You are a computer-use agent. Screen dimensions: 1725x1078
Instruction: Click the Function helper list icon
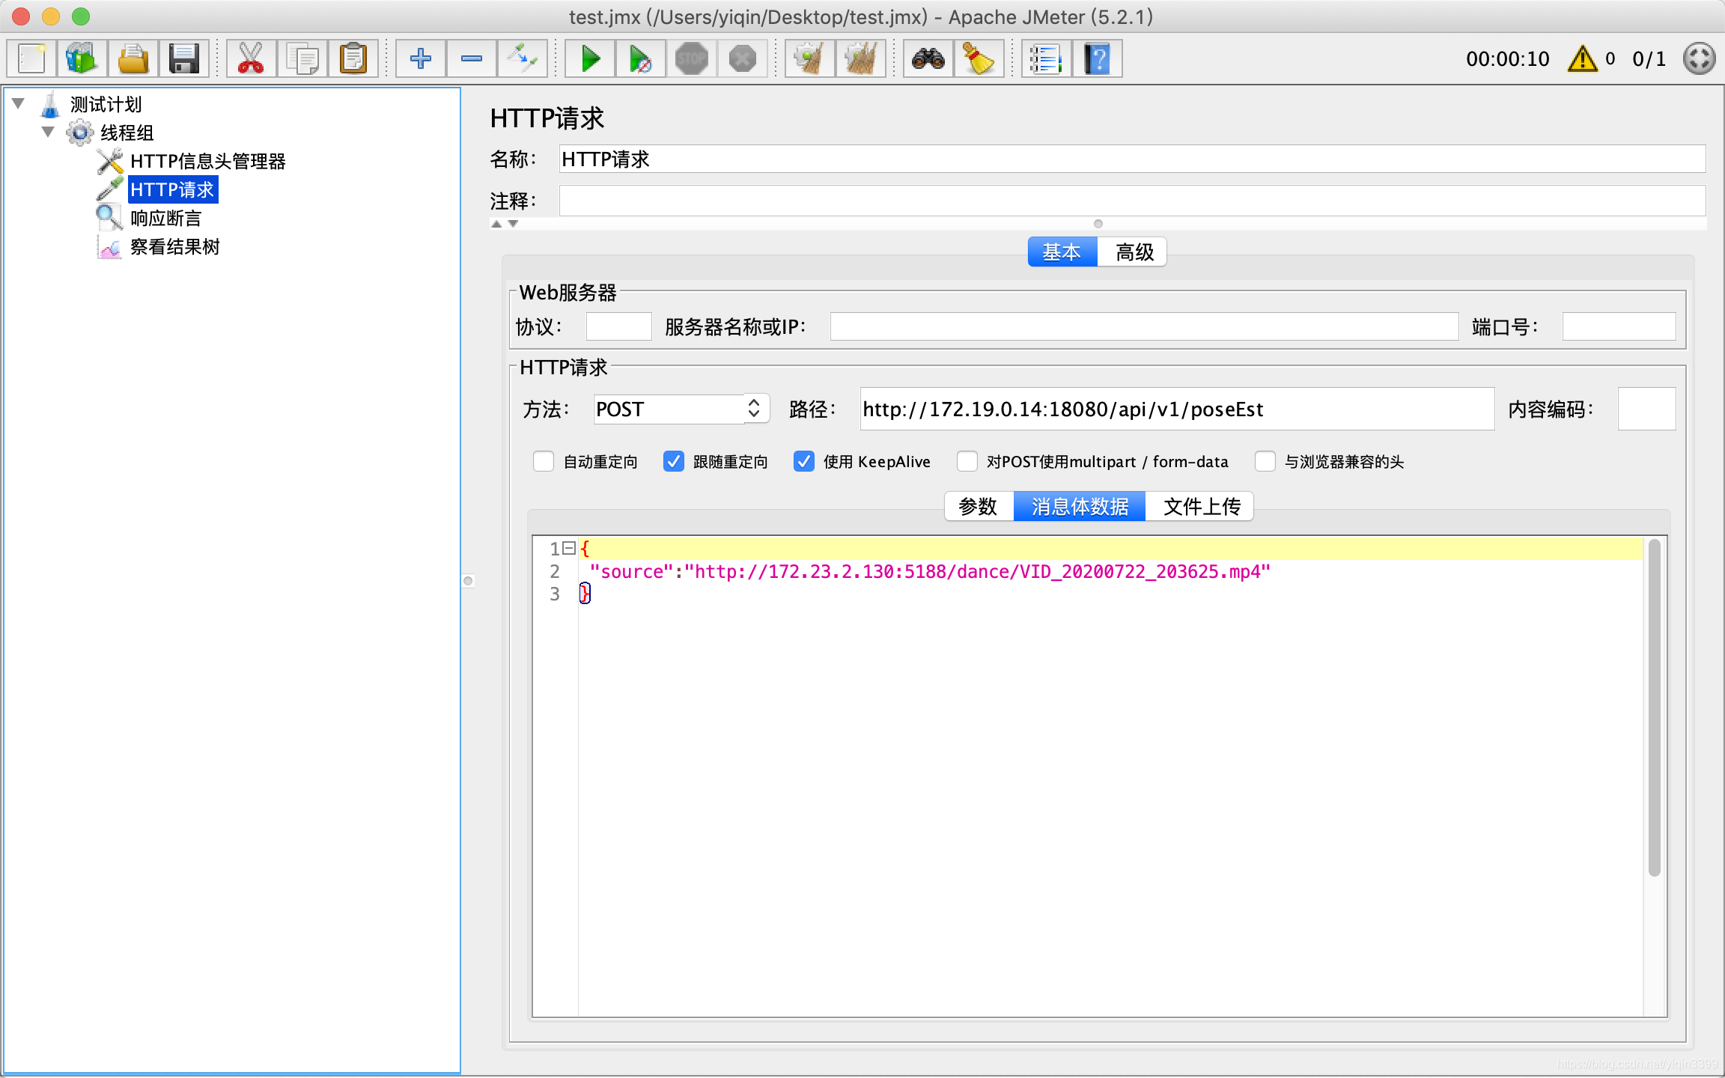point(1045,58)
